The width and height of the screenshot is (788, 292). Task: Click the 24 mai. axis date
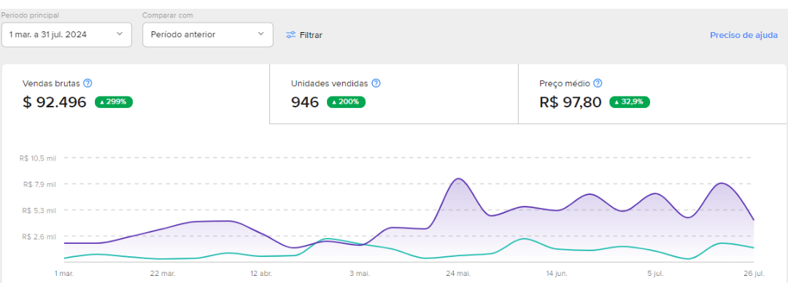point(458,274)
